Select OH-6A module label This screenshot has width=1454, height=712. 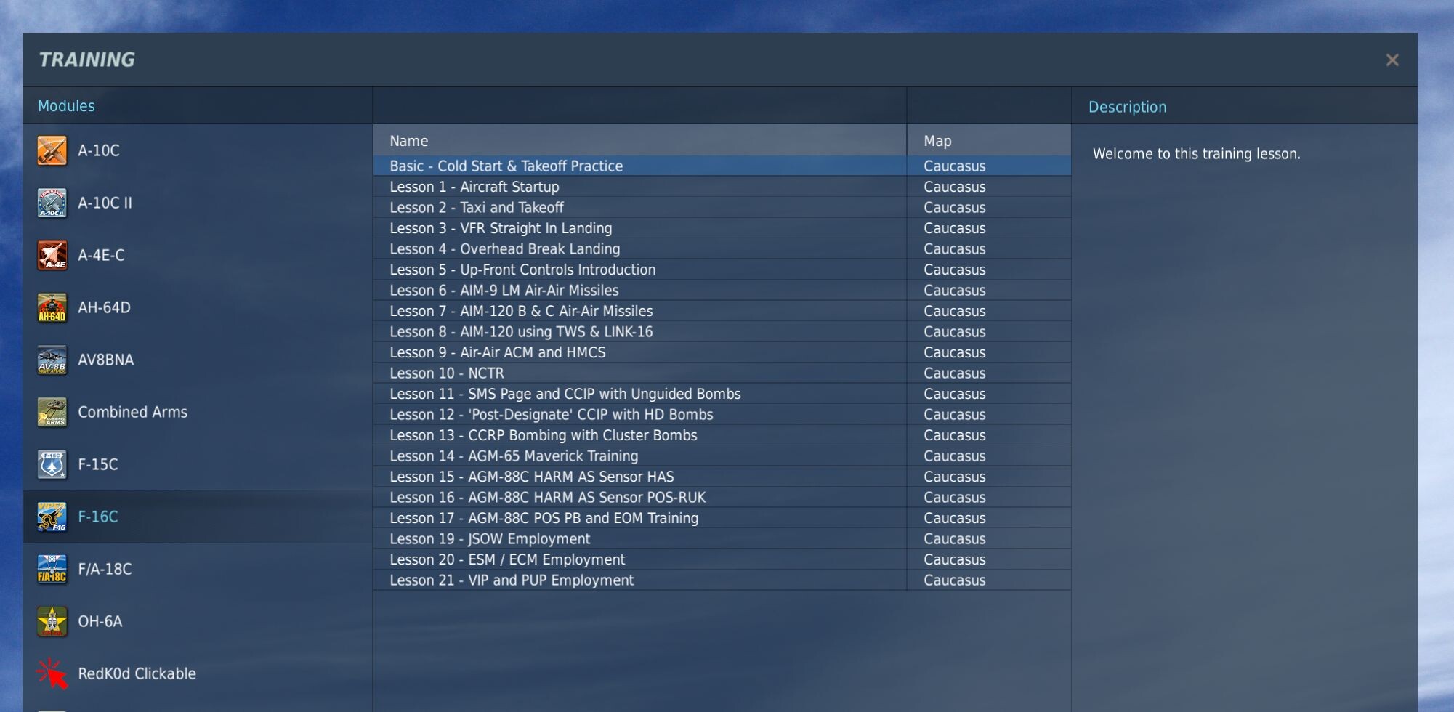coord(100,621)
